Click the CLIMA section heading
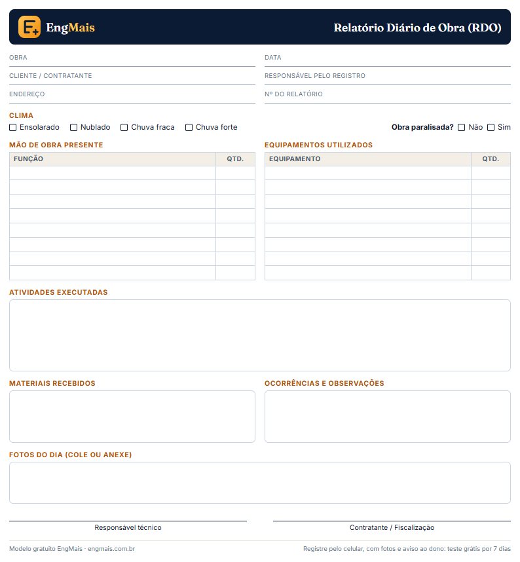Screen dimensions: 520x562 pos(21,115)
